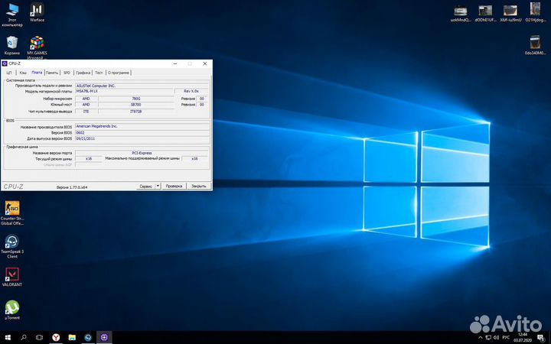The height and width of the screenshot is (344, 551).
Task: Switch to the Графика tab in CPU-Z
Action: click(83, 73)
